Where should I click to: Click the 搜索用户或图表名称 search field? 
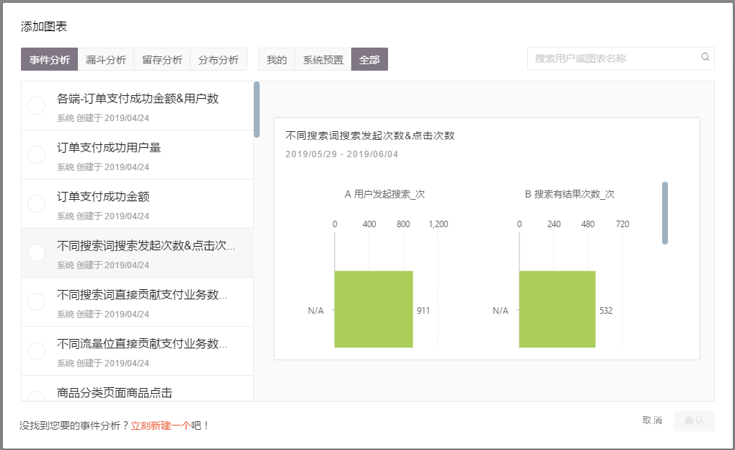613,58
